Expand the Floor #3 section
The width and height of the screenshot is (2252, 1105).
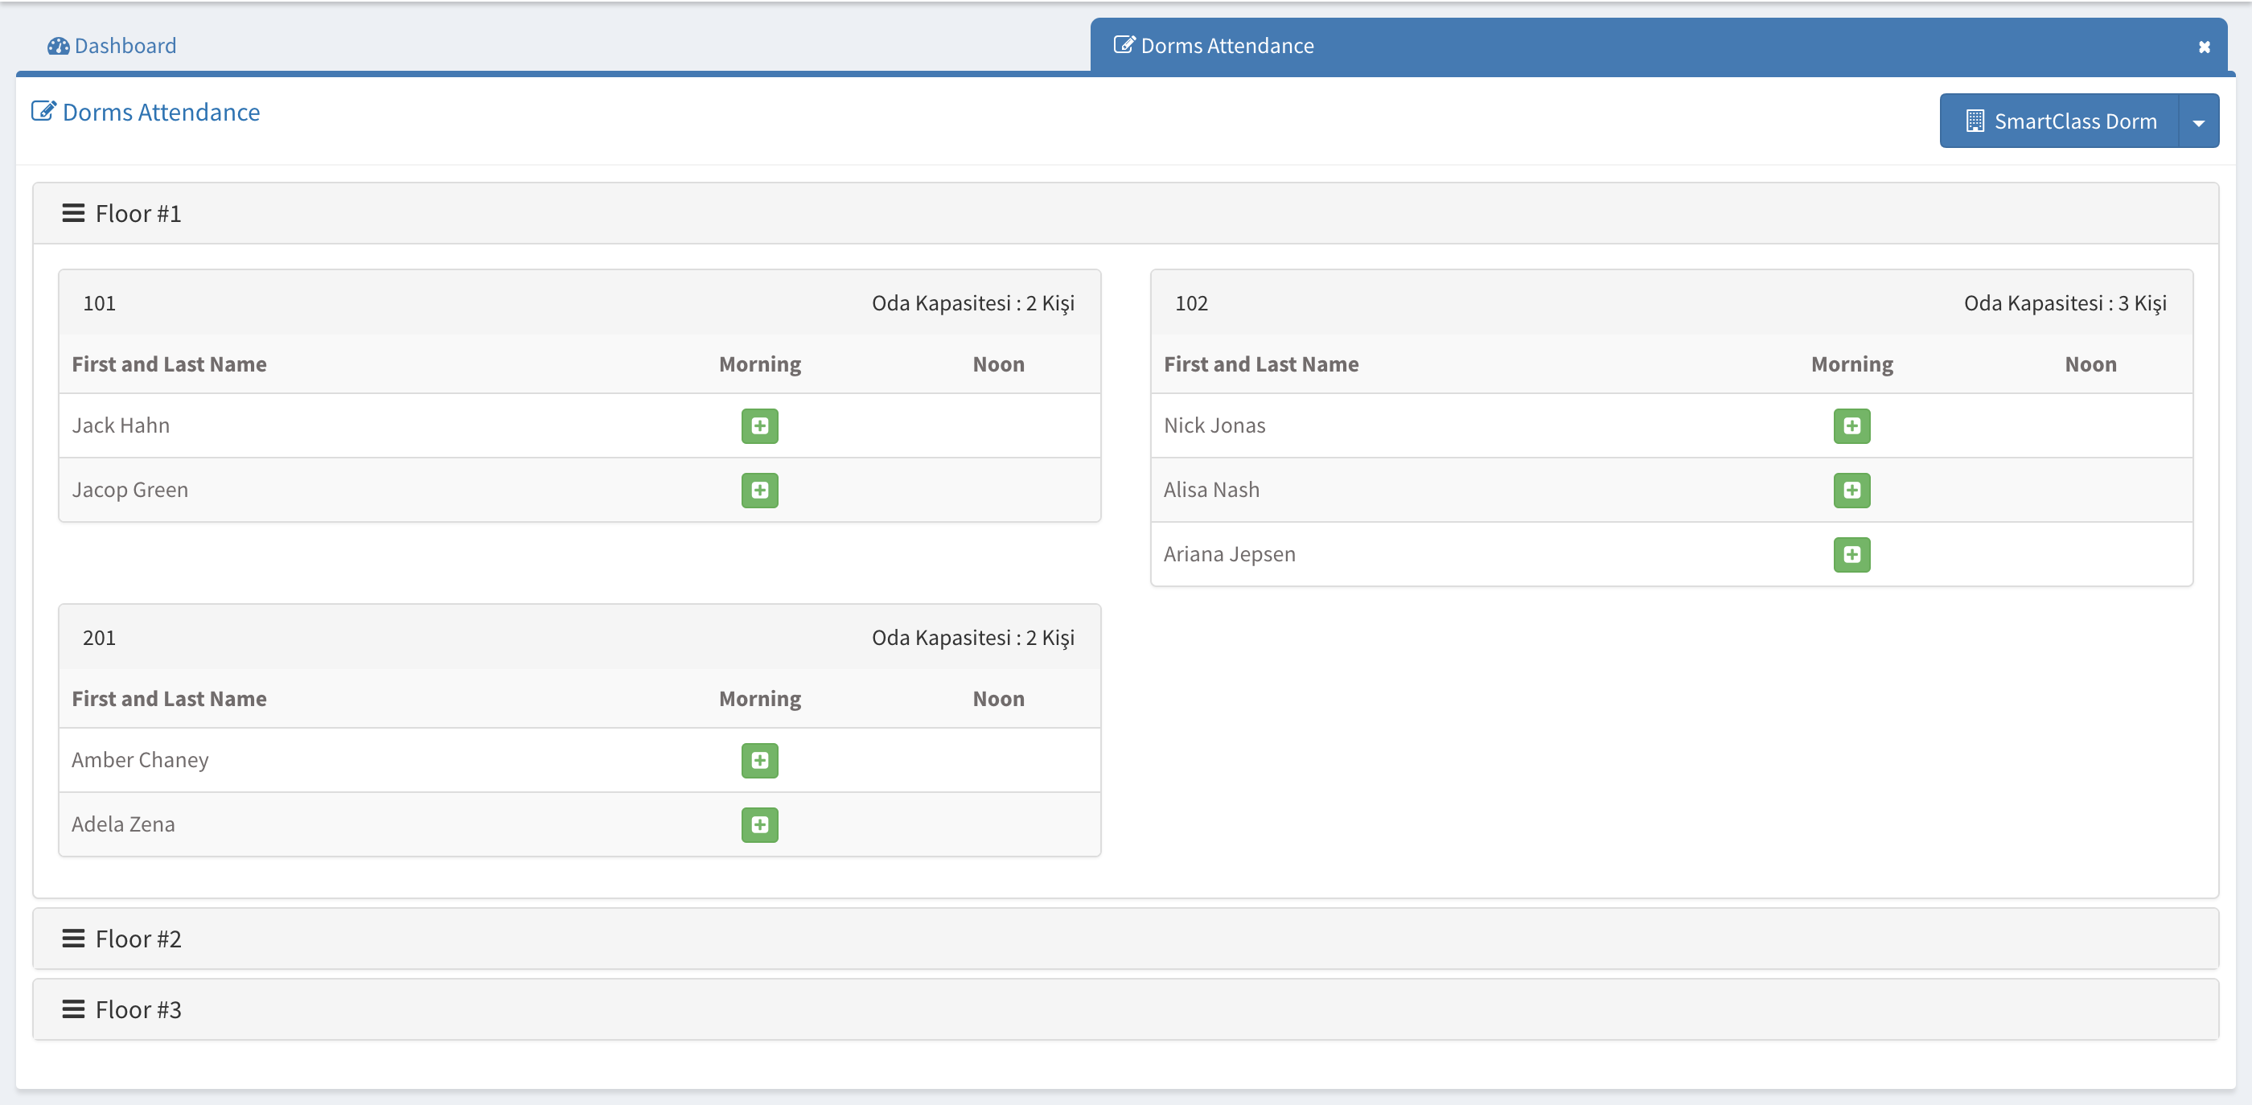(138, 1008)
